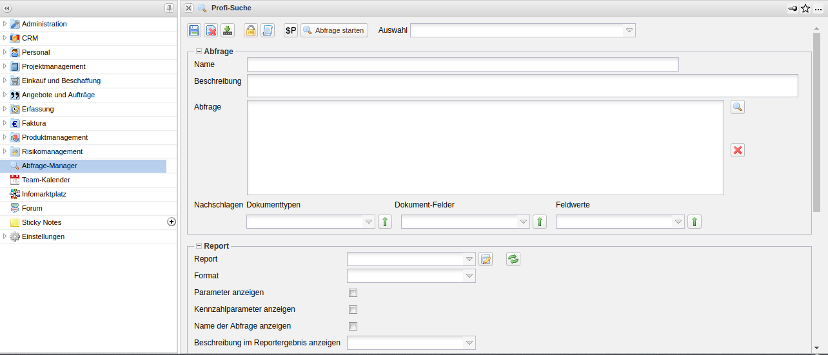Click the delete icon with red X in toolbar
Viewport: 828px width, 355px height.
coord(211,30)
